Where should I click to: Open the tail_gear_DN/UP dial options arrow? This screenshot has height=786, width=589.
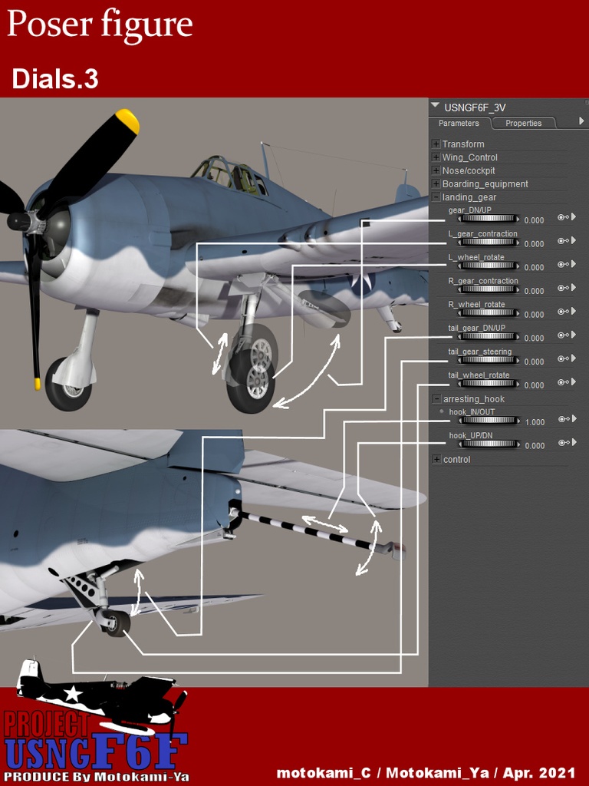pyautogui.click(x=574, y=335)
